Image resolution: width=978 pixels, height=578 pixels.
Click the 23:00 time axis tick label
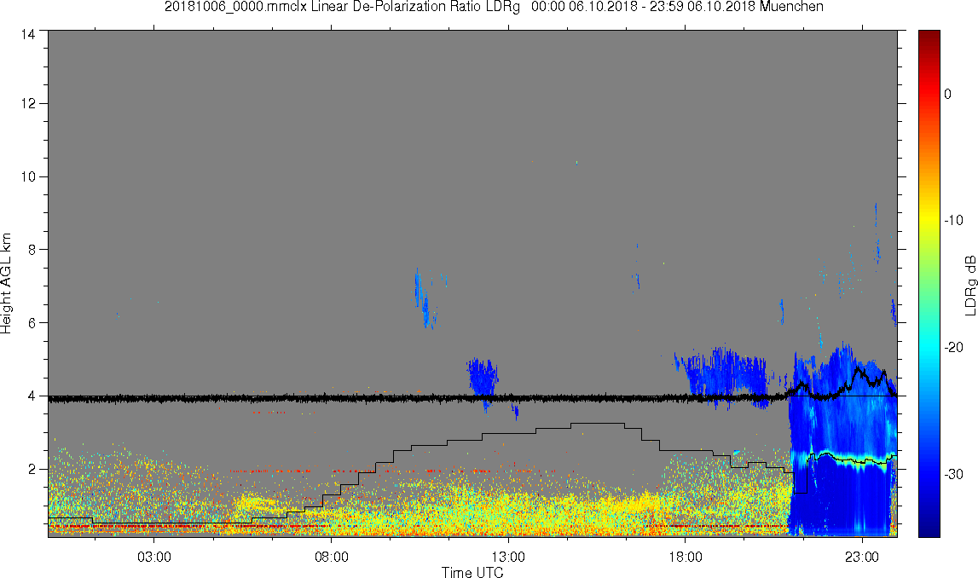[x=862, y=557]
